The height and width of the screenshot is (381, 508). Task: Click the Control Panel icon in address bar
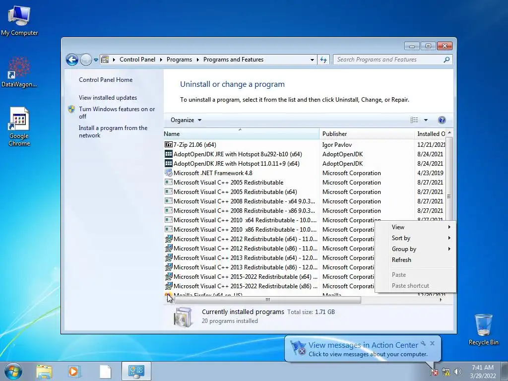click(105, 60)
